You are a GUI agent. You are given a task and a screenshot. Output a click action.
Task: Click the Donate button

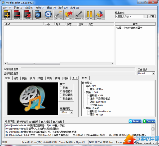point(149,121)
